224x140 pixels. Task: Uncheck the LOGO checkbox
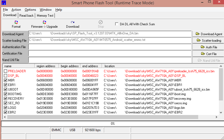5,107
